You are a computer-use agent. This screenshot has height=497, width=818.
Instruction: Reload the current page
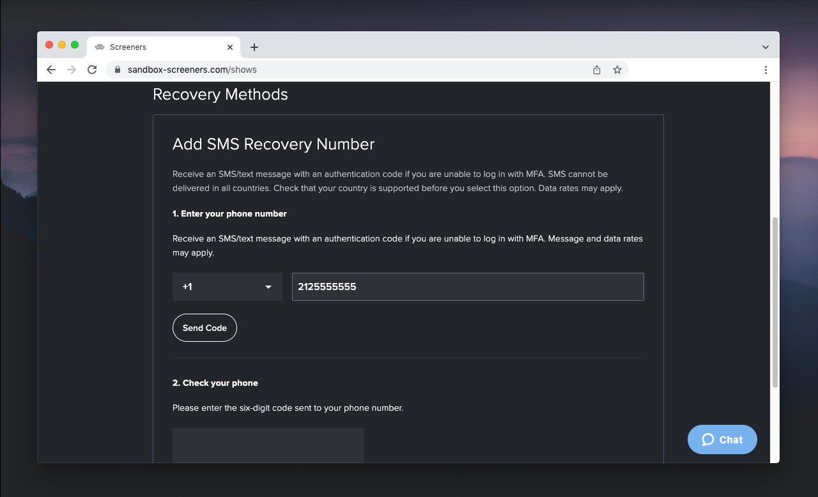tap(92, 70)
